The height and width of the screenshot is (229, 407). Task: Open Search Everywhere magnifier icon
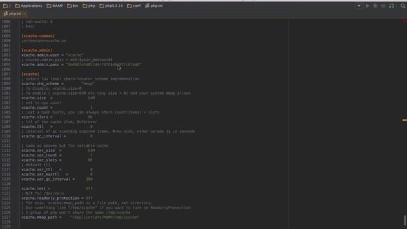[403, 6]
